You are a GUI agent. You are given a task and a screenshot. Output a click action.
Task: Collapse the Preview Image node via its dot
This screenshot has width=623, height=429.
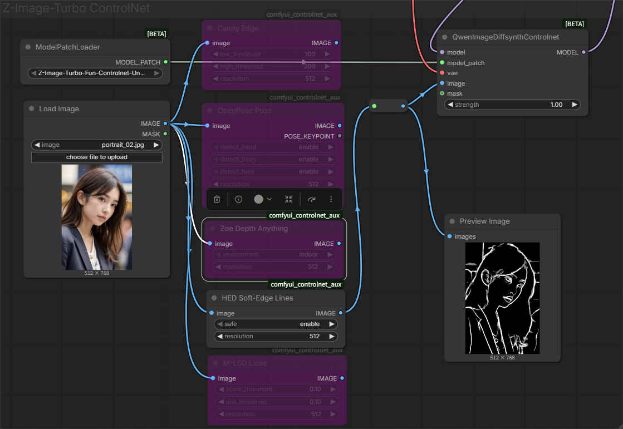pyautogui.click(x=452, y=221)
